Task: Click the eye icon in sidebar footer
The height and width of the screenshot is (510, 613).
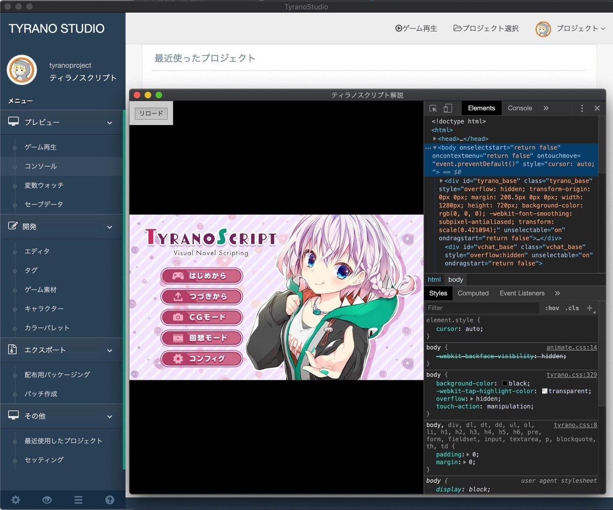Action: tap(47, 500)
